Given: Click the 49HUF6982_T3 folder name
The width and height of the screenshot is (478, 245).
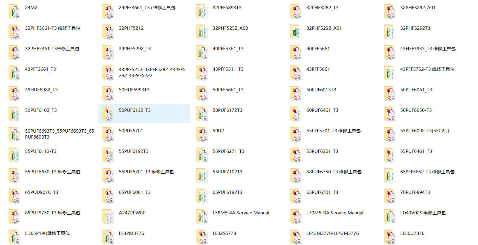Looking at the screenshot, I should point(41,90).
